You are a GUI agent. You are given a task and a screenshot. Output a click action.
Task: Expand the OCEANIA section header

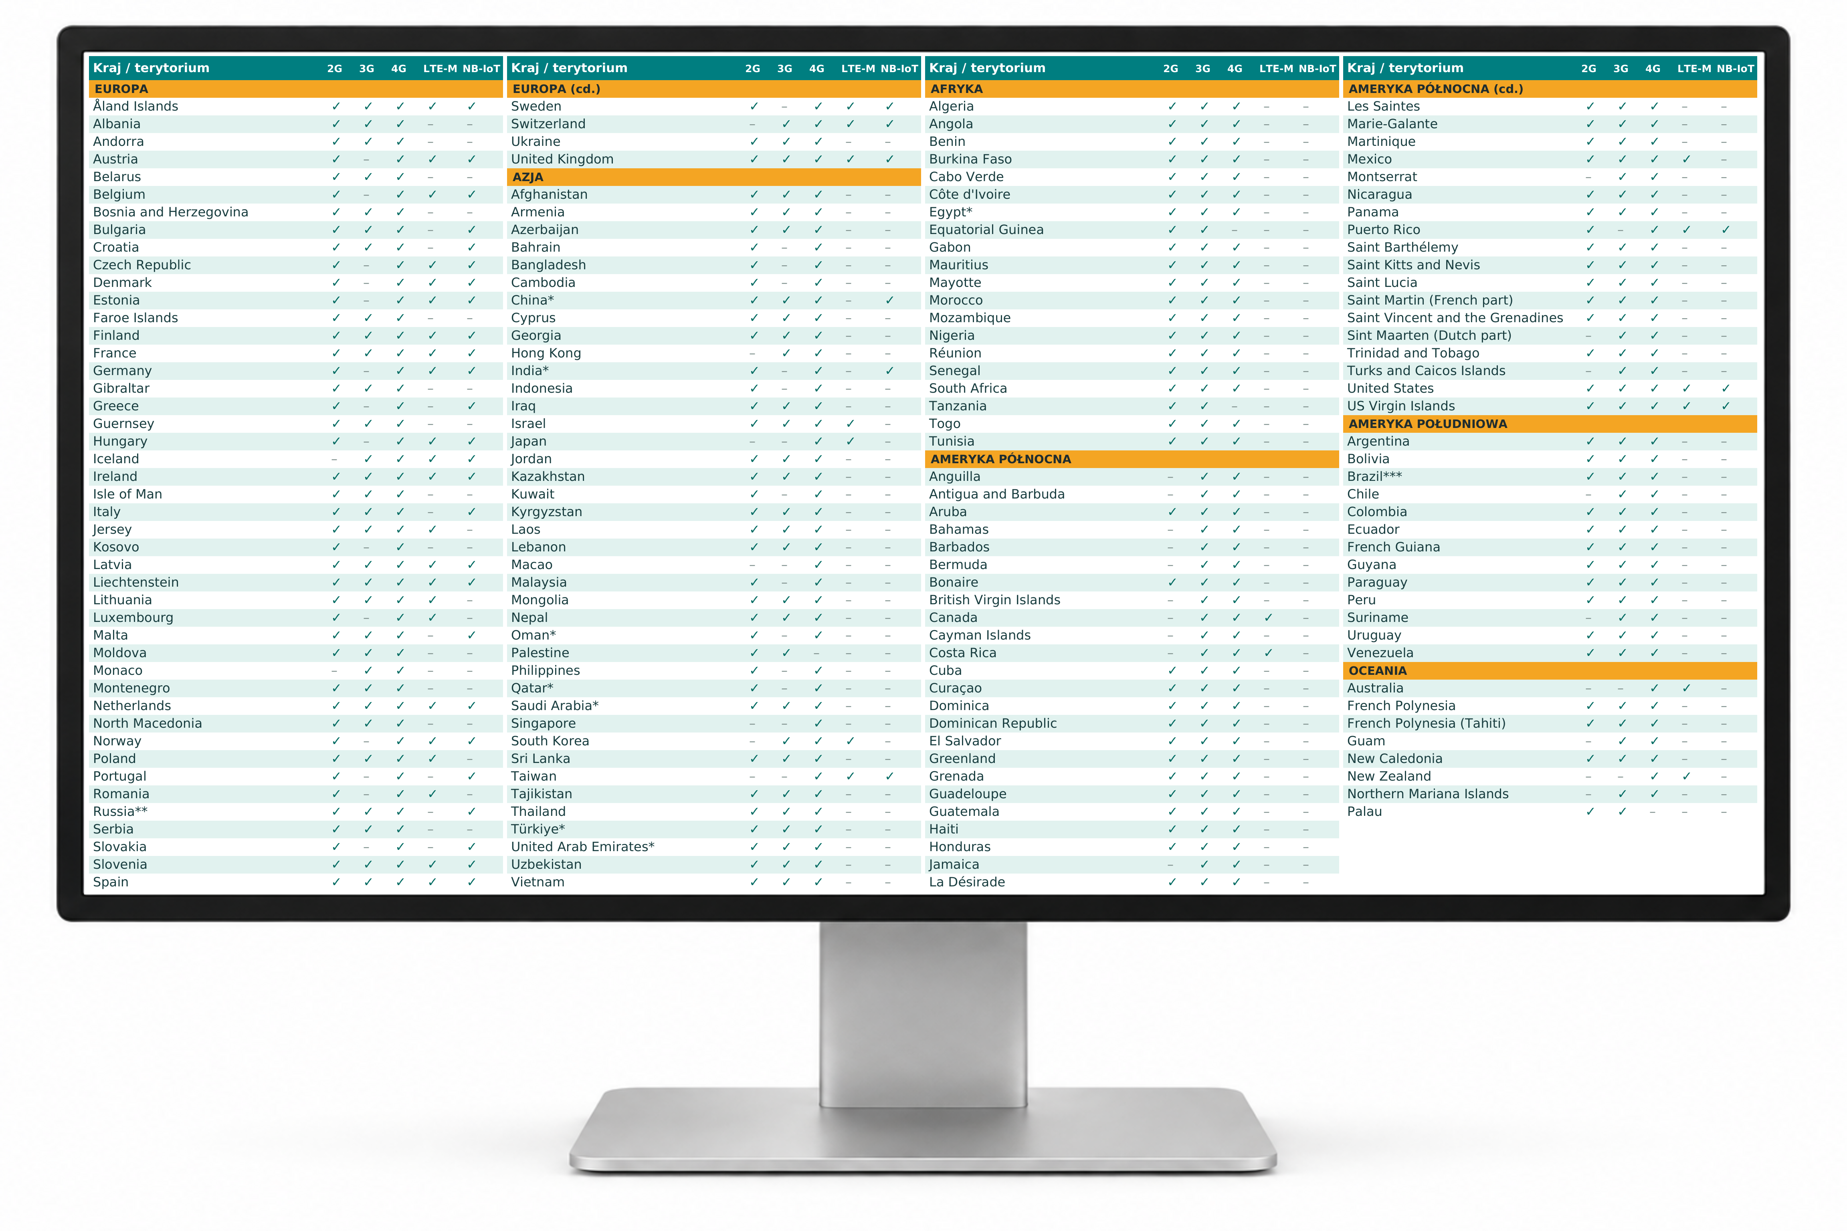click(x=1549, y=670)
